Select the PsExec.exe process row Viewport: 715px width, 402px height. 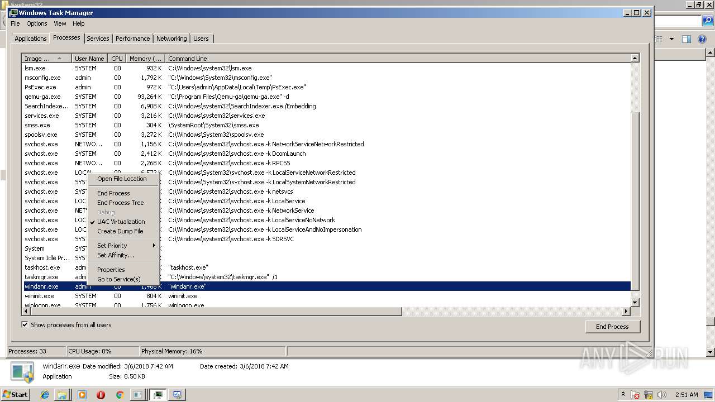[x=326, y=87]
